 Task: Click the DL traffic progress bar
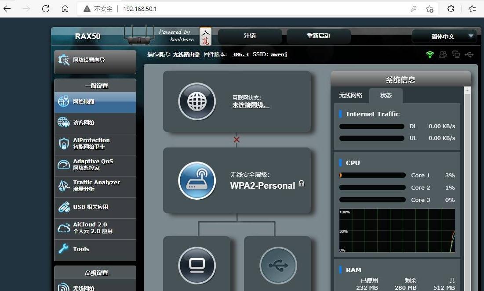371,126
